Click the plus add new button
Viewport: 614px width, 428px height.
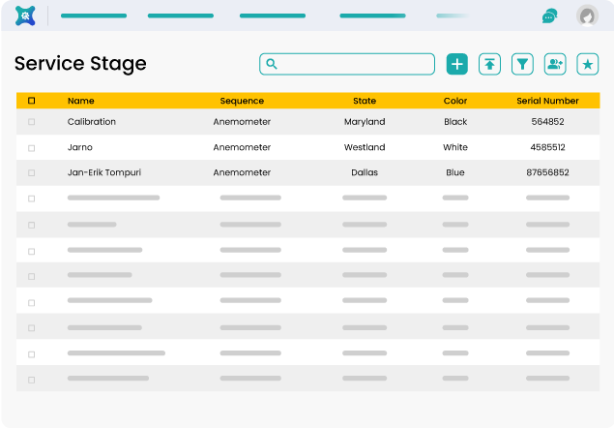tap(456, 64)
